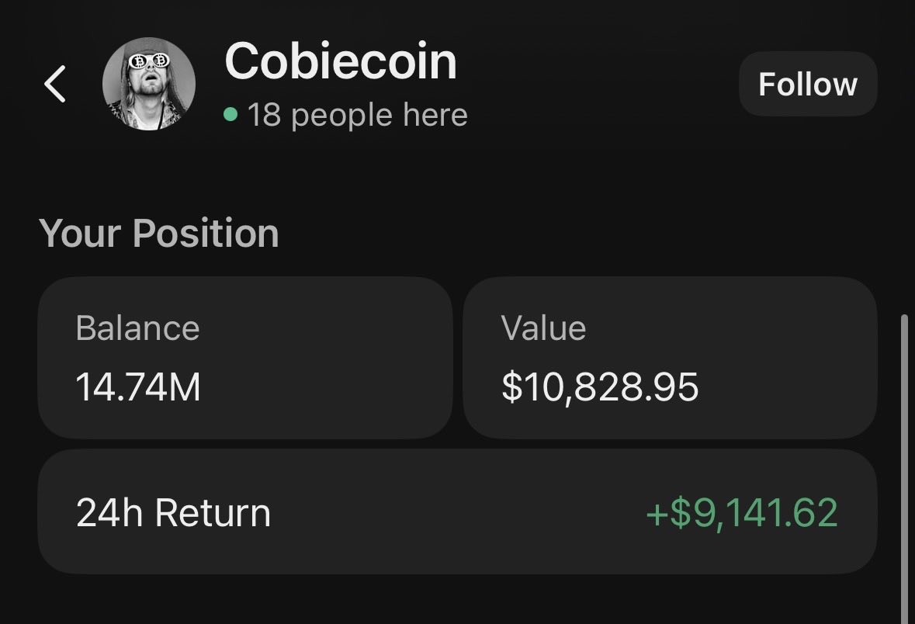
Task: Open the Cobiecoin profile avatar
Action: click(148, 84)
